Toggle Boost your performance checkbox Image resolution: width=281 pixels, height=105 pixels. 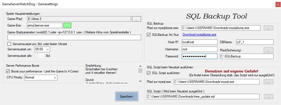tap(8, 71)
